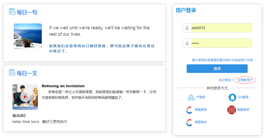Open the 注册新用户 registration link
The height and width of the screenshot is (138, 264).
point(245,80)
